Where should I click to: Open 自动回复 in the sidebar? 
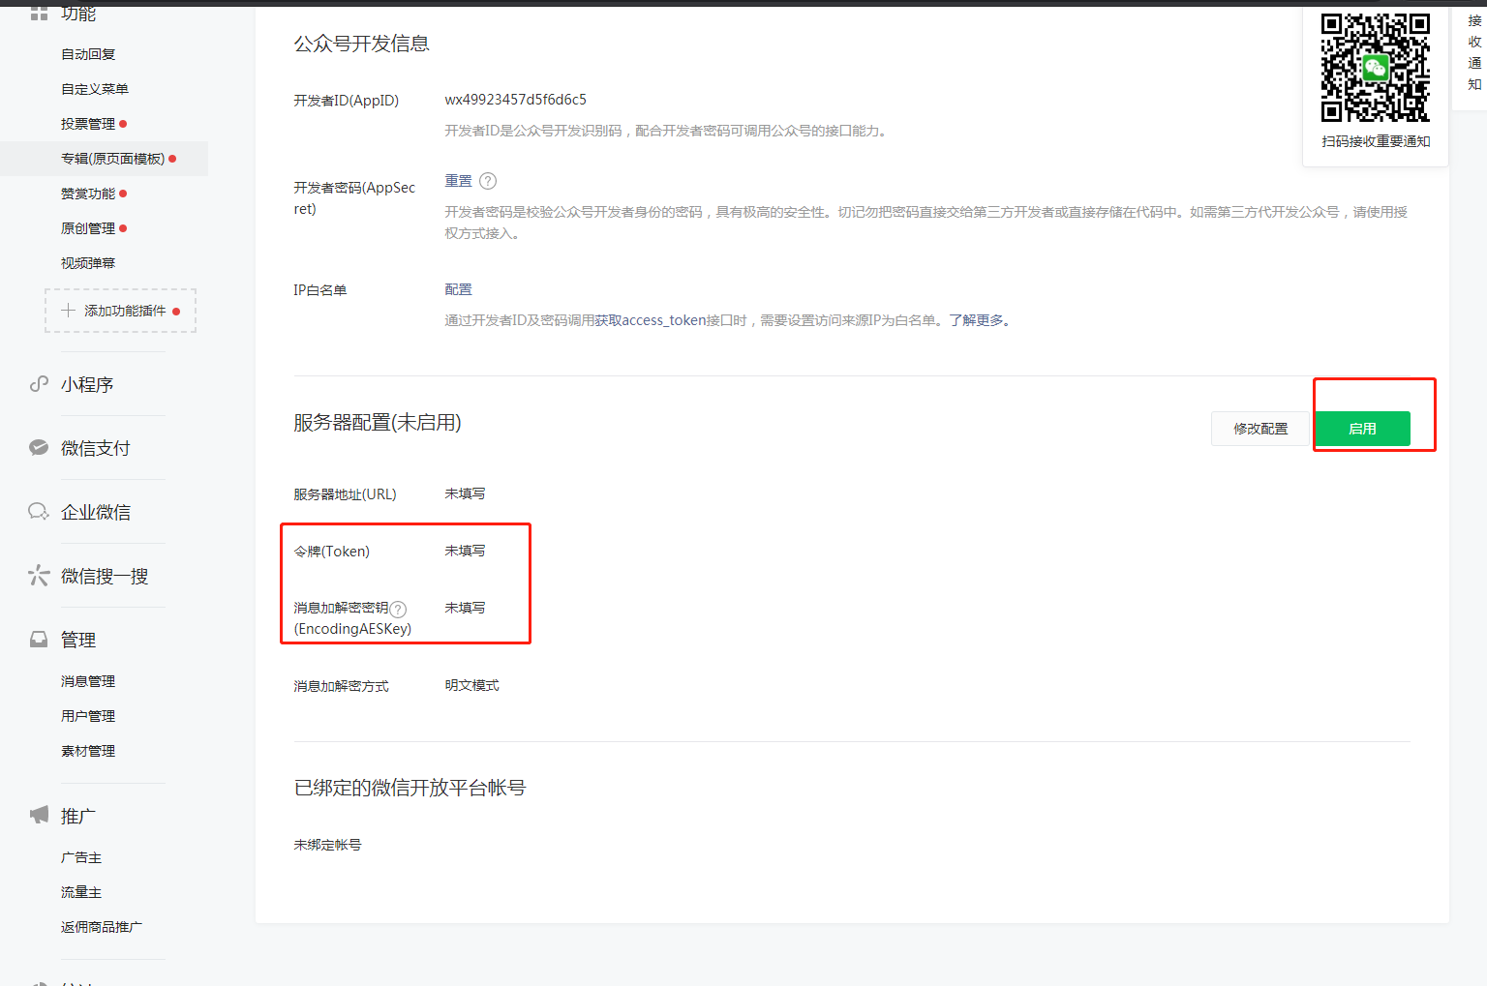[88, 54]
